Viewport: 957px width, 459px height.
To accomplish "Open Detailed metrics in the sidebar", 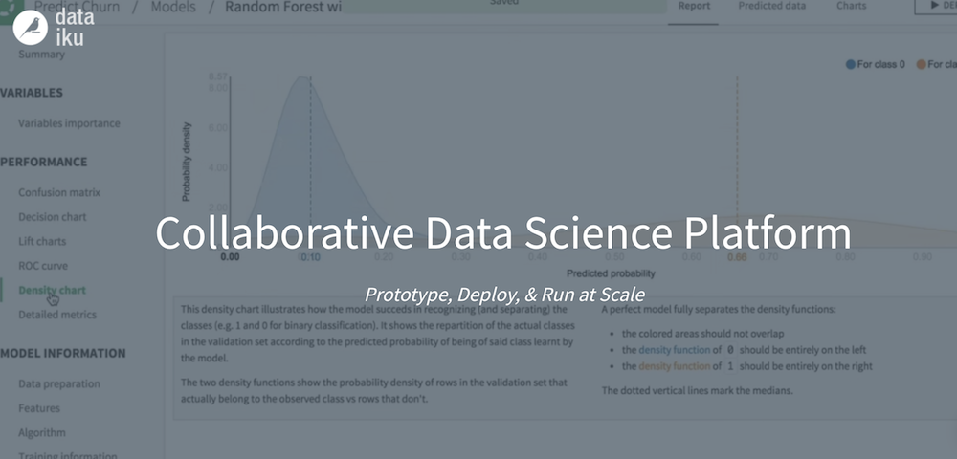I will point(57,315).
